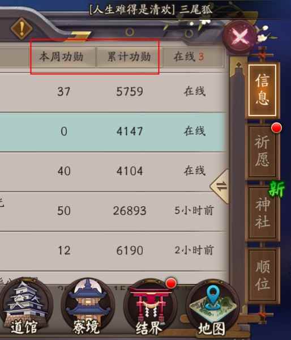The height and width of the screenshot is (340, 291).
Task: Close the guild panel with X
Action: pyautogui.click(x=240, y=37)
